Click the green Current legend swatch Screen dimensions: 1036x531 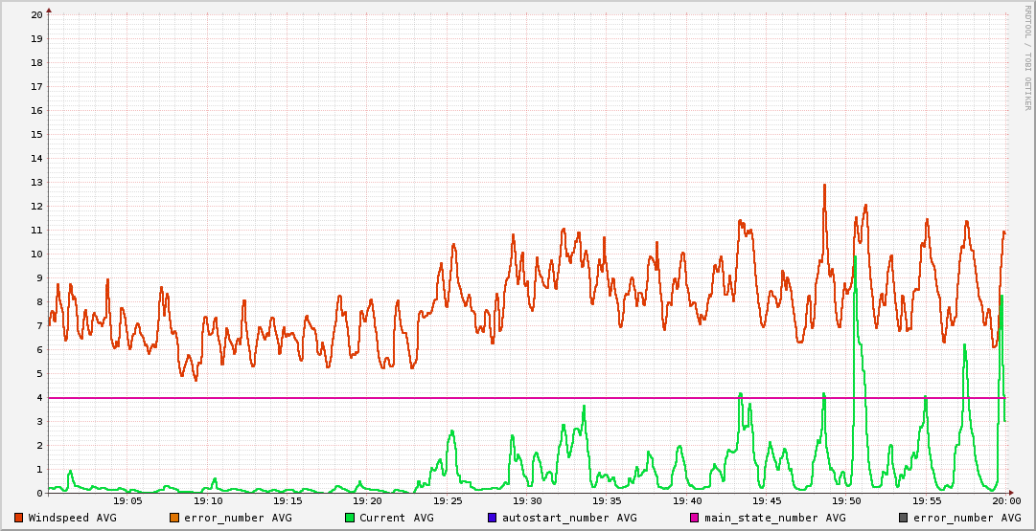(350, 518)
